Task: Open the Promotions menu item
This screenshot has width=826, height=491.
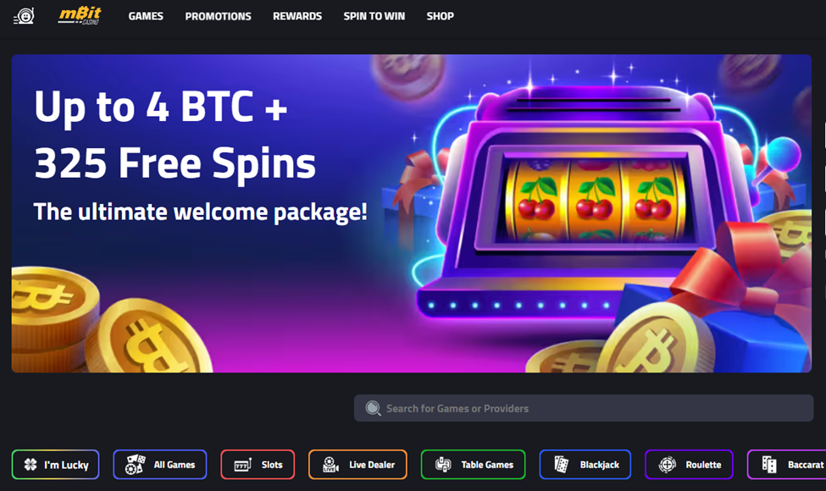Action: 218,16
